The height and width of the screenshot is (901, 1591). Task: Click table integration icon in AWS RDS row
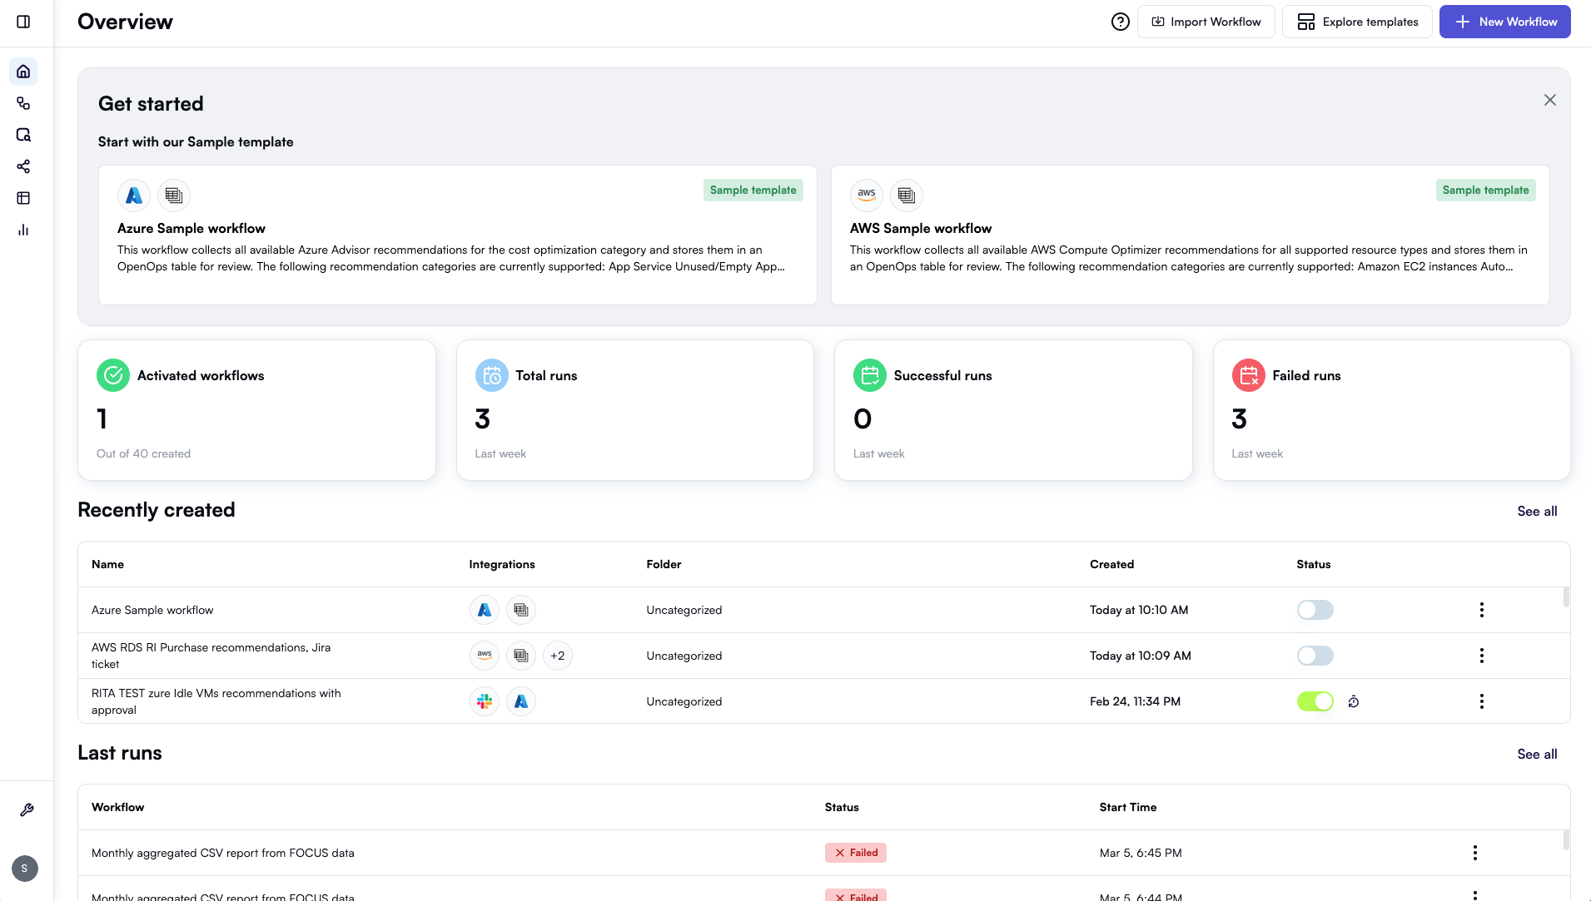[x=521, y=656]
